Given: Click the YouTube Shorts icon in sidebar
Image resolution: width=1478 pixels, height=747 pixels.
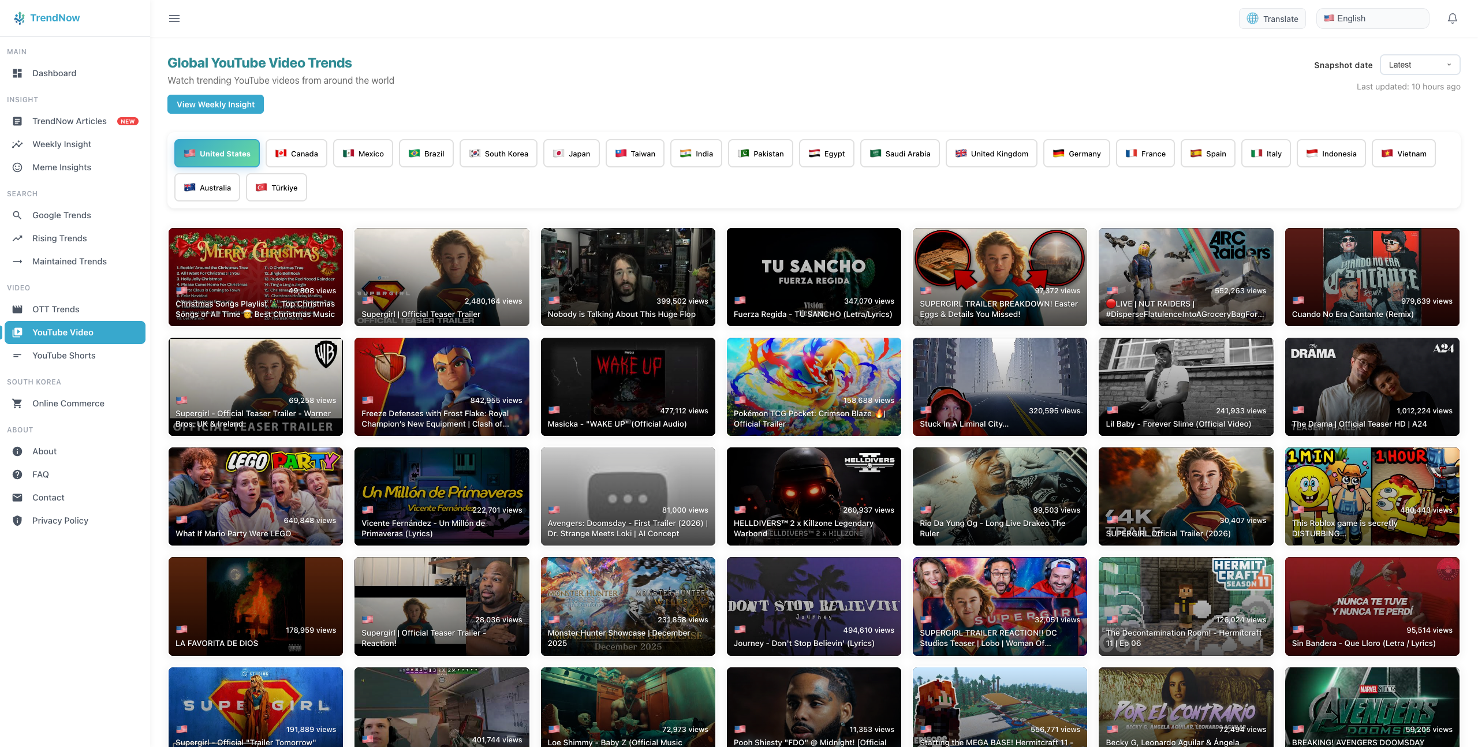Looking at the screenshot, I should pos(17,355).
